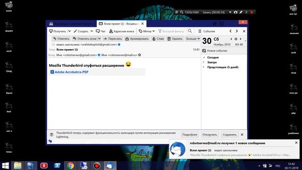Click Переслать forward button

tap(113, 39)
